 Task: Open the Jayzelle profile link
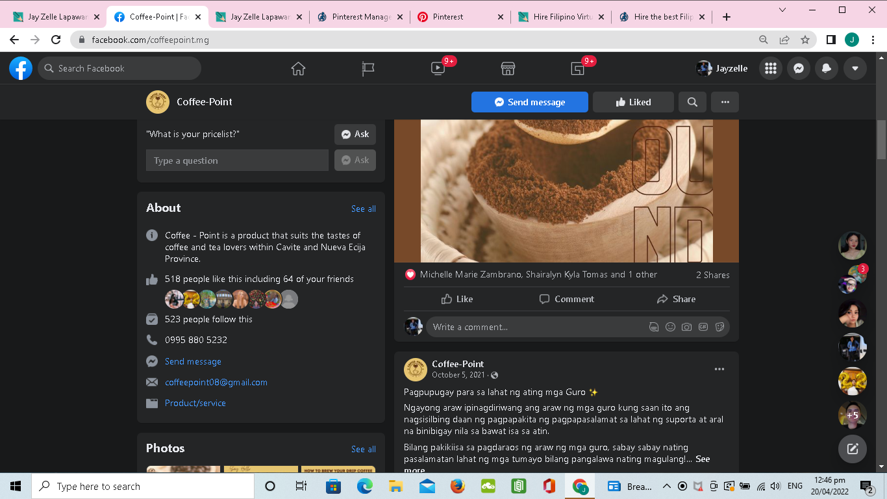722,68
